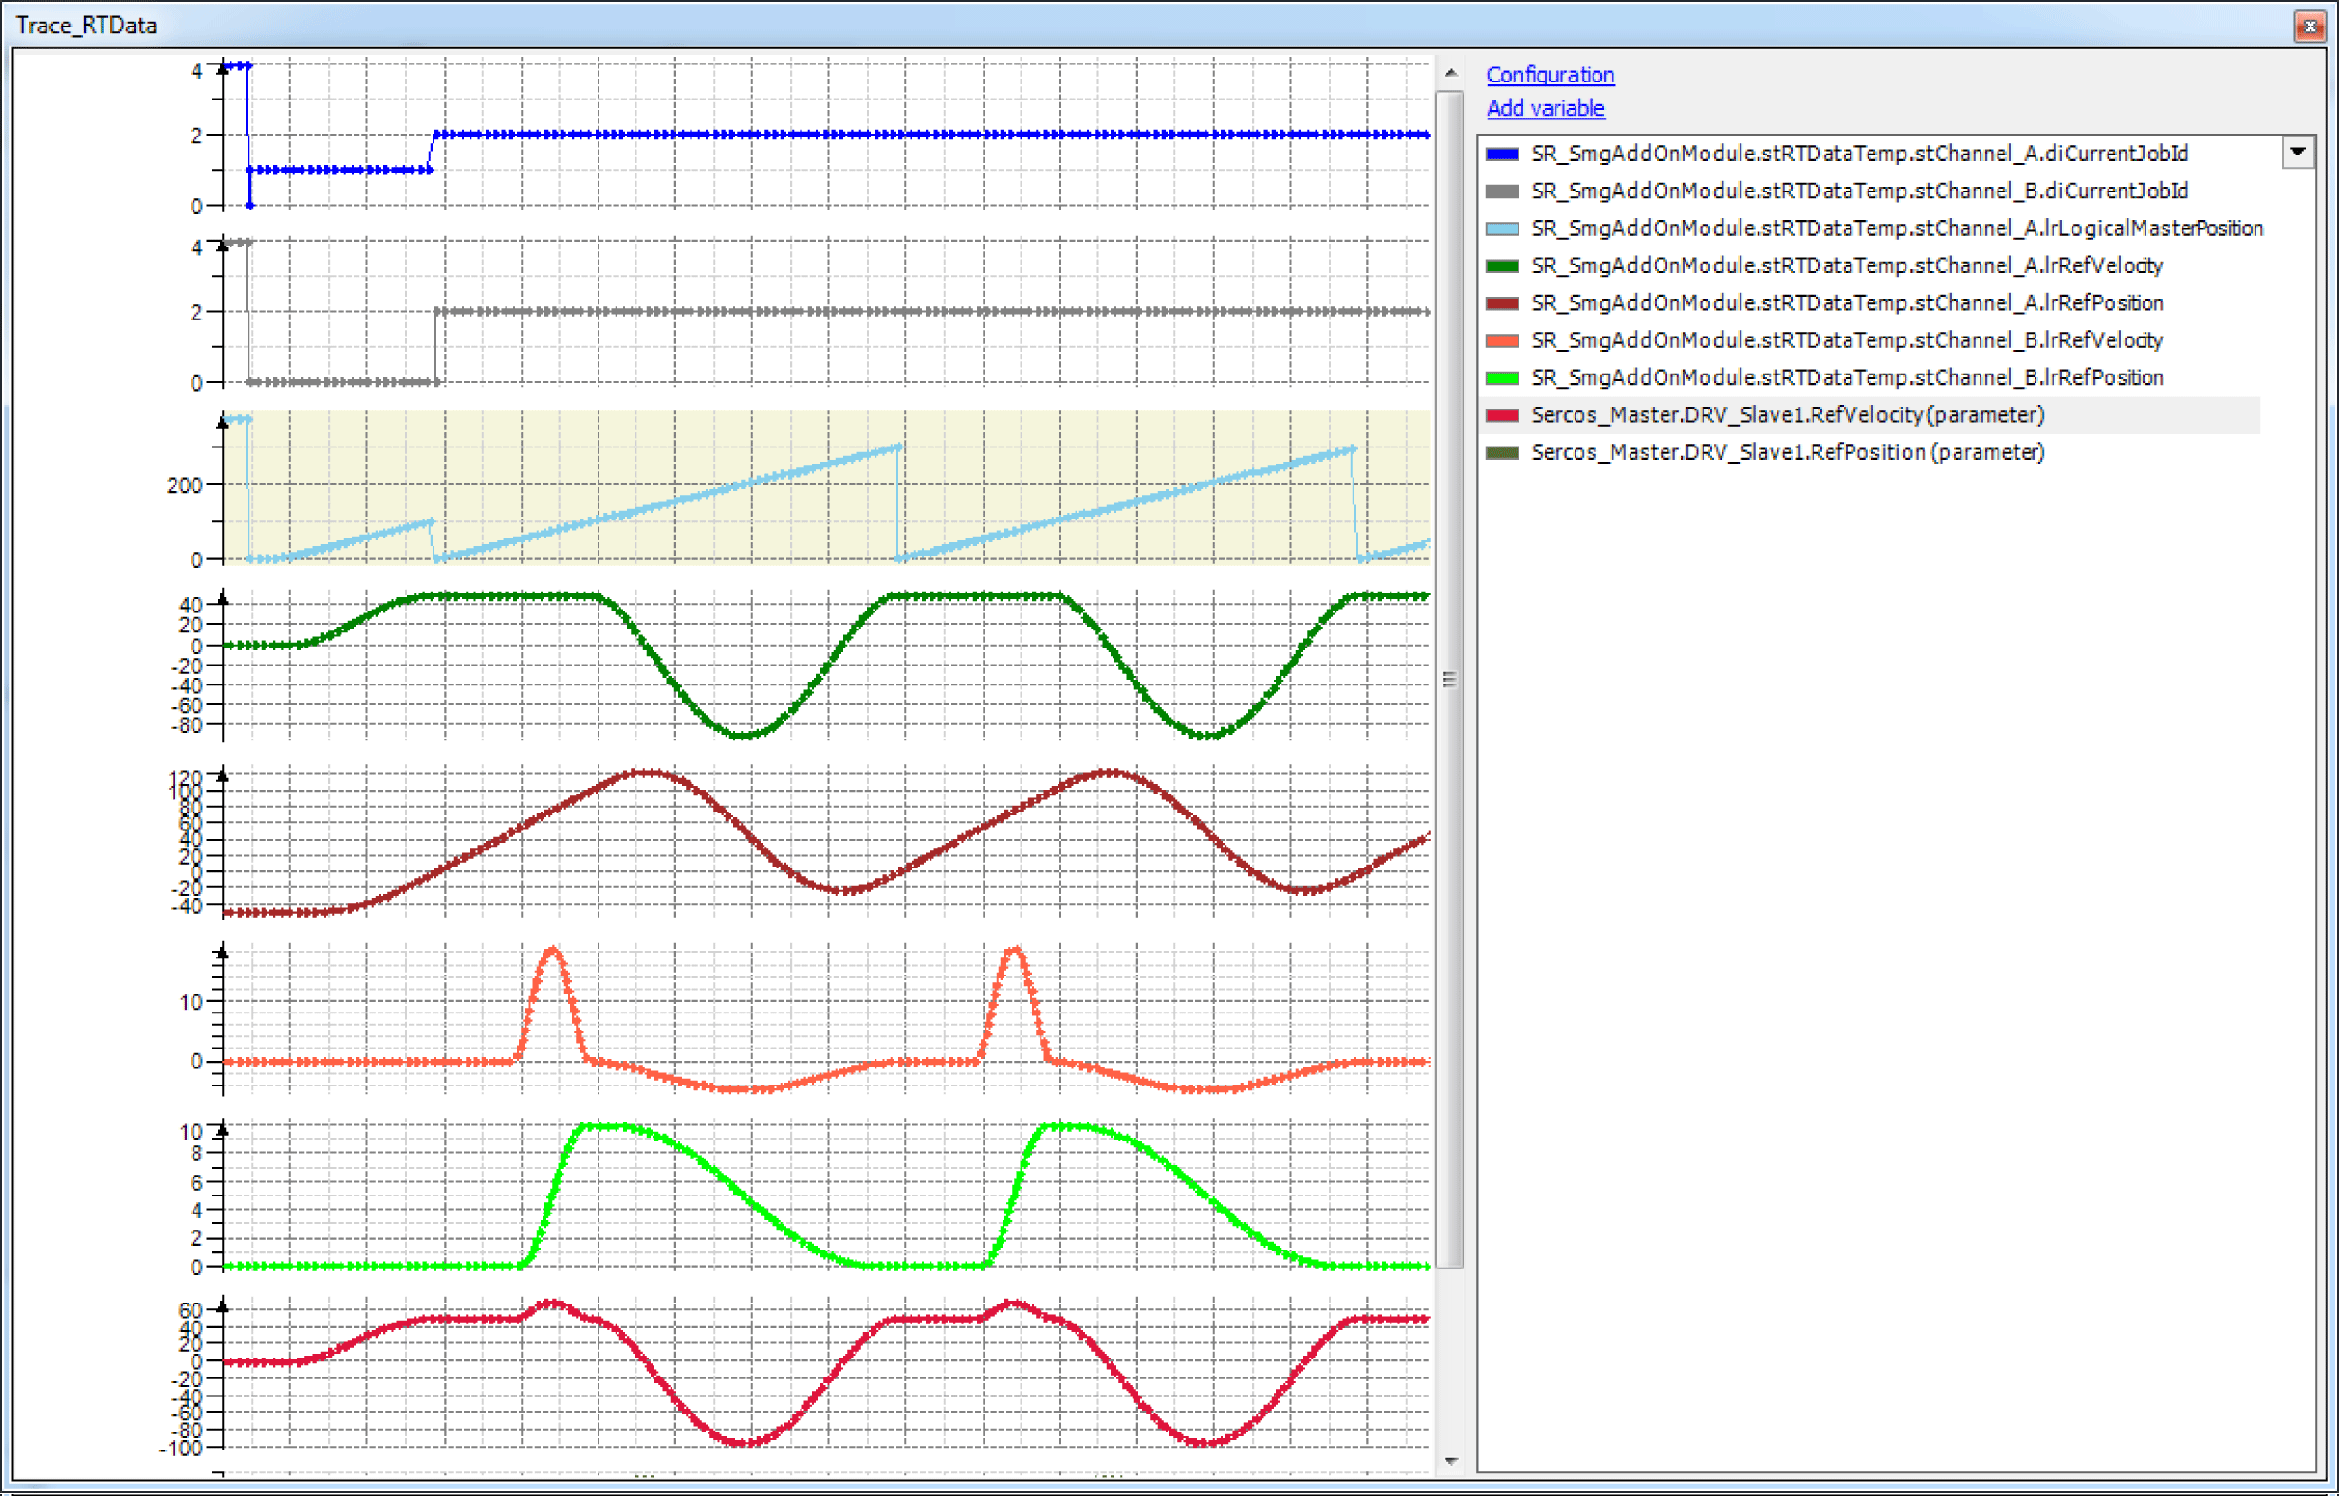Click the scroll down arrow of chart scrollbar
The image size is (2339, 1496).
[x=1450, y=1460]
